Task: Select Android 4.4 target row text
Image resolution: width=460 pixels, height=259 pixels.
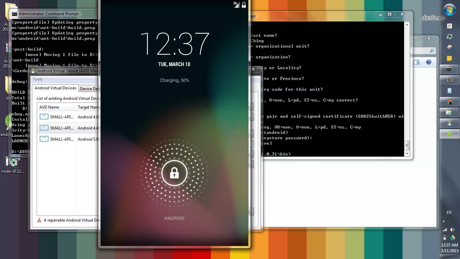Action: pos(88,128)
